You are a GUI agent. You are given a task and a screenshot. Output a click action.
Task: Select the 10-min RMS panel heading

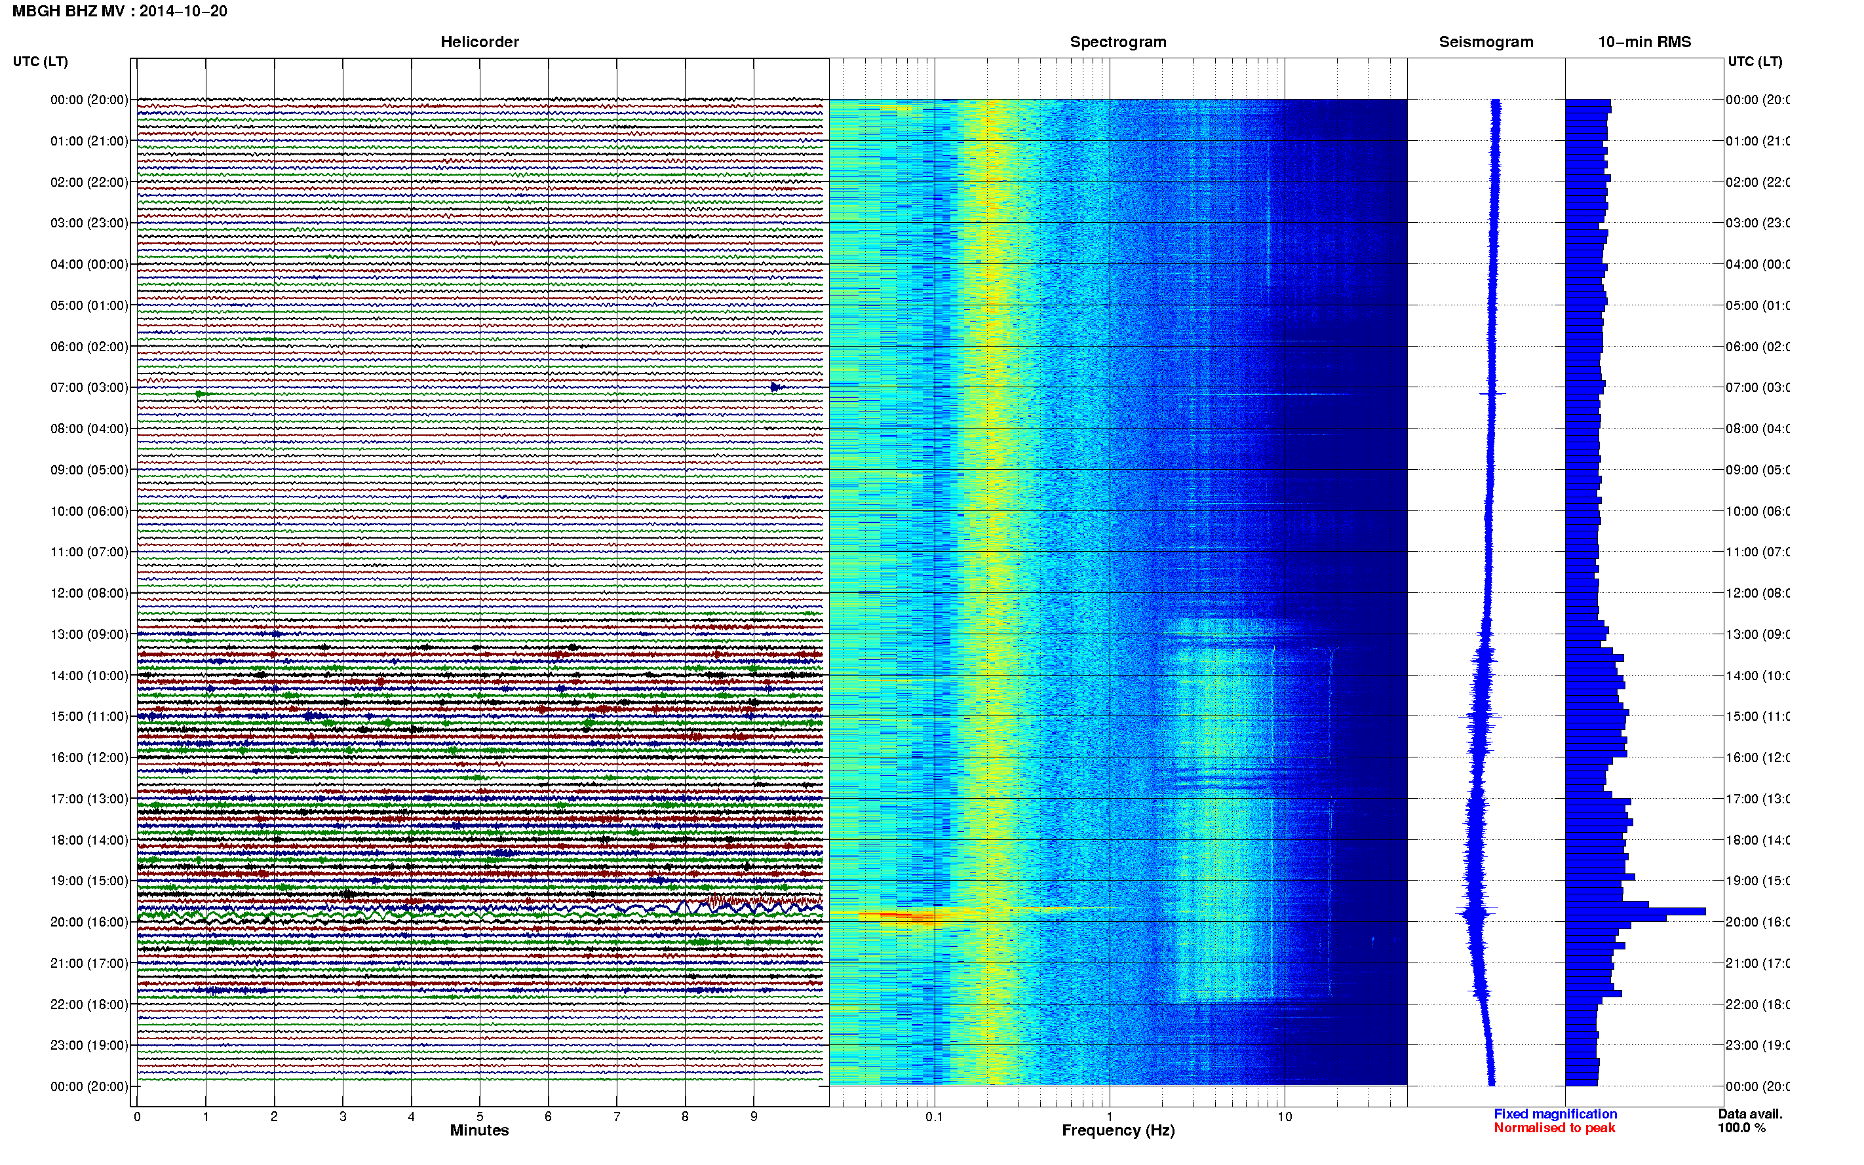[x=1644, y=43]
